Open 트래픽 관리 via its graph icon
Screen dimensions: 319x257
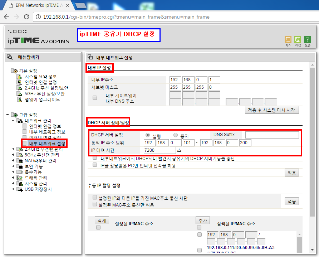click(20, 178)
